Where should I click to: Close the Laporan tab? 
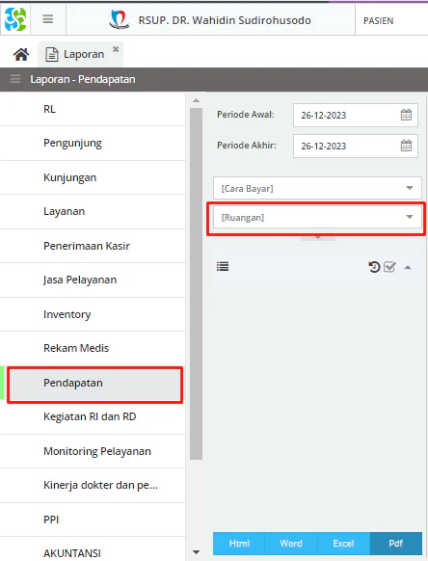(116, 49)
